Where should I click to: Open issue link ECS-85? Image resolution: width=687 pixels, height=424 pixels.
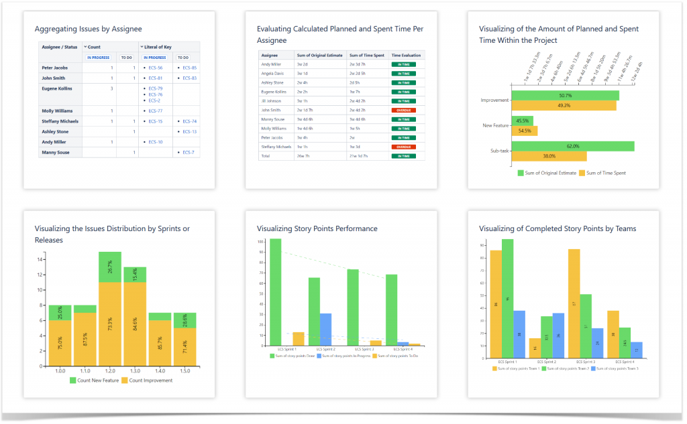click(189, 68)
